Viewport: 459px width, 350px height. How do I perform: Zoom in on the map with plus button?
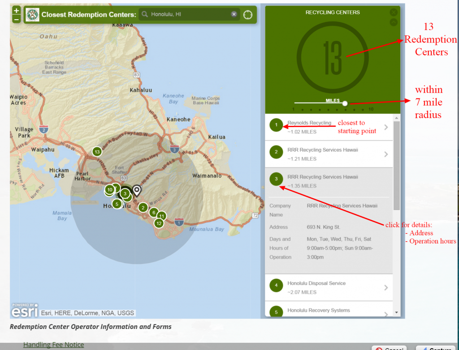[17, 11]
